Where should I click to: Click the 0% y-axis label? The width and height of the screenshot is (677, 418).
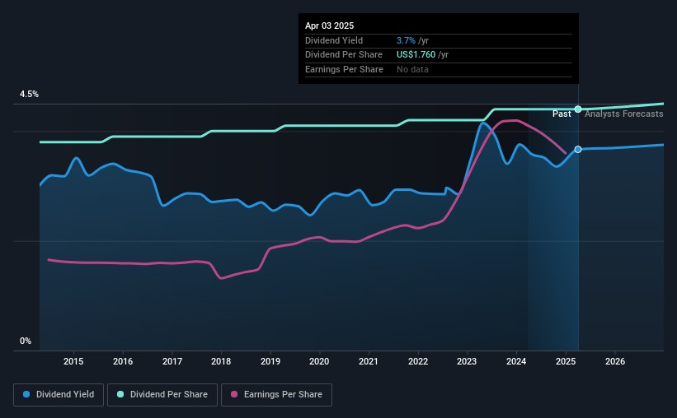click(26, 341)
